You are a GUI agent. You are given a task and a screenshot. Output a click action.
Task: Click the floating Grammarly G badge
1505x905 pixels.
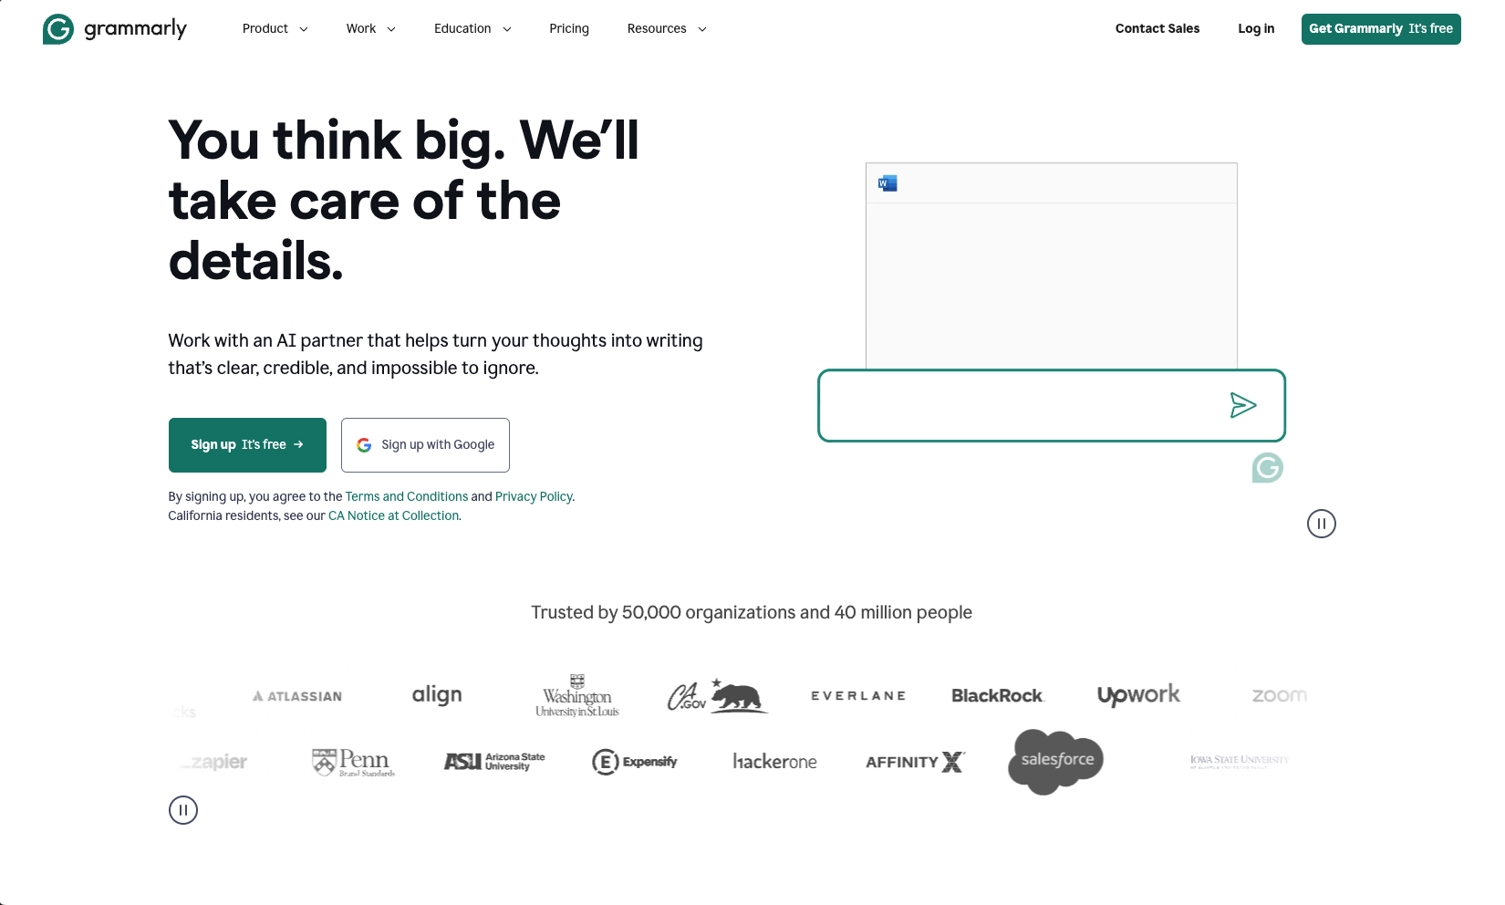pyautogui.click(x=1267, y=468)
